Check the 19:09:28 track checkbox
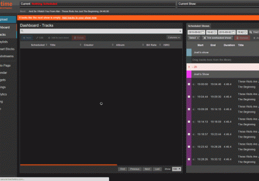This screenshot has height=181, width=259. (x=189, y=109)
